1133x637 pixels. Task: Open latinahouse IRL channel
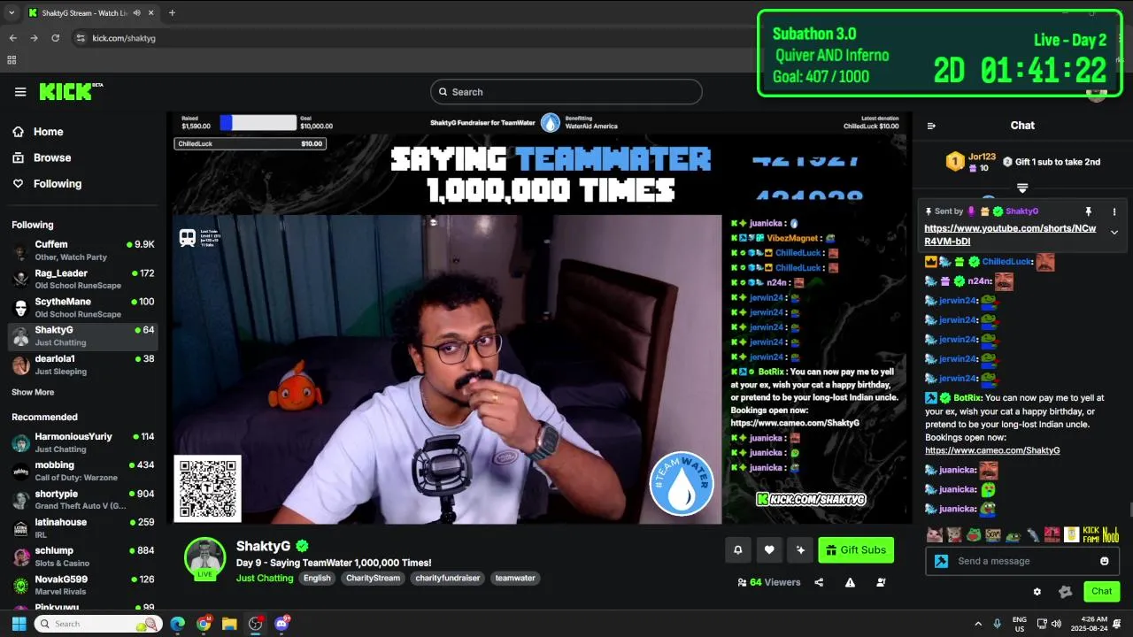coord(83,528)
